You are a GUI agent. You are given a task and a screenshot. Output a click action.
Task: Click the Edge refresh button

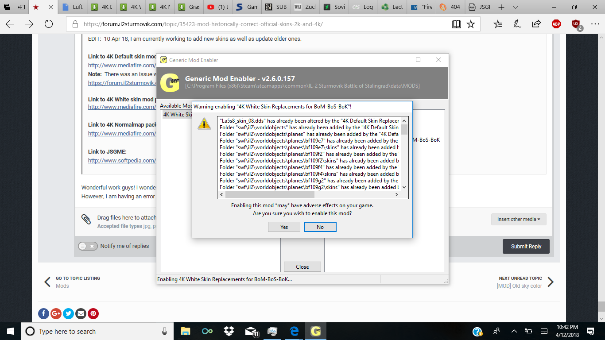(49, 24)
